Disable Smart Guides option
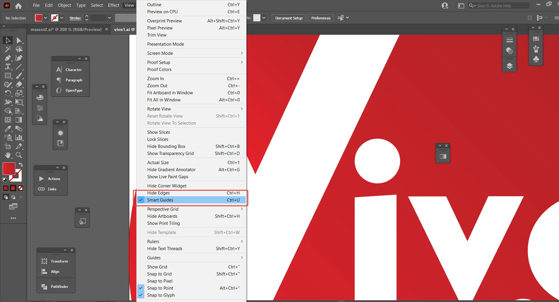This screenshot has height=302, width=559. click(192, 200)
